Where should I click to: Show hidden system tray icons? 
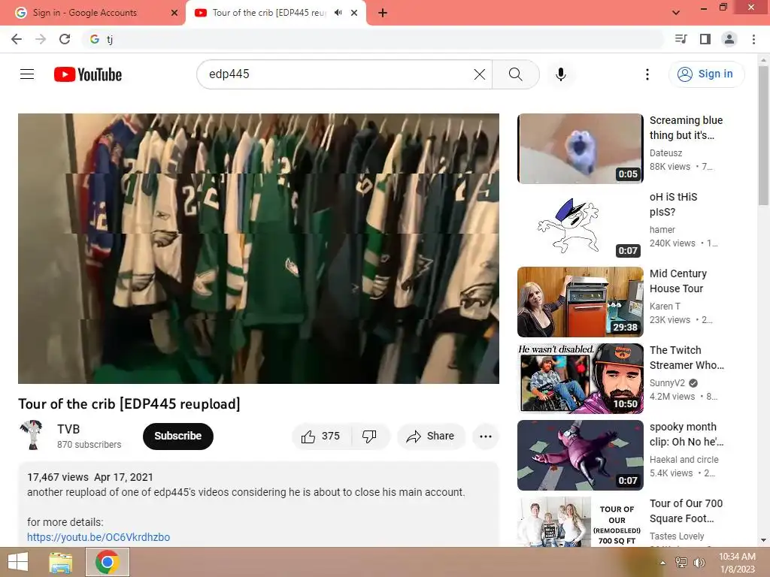tap(662, 563)
